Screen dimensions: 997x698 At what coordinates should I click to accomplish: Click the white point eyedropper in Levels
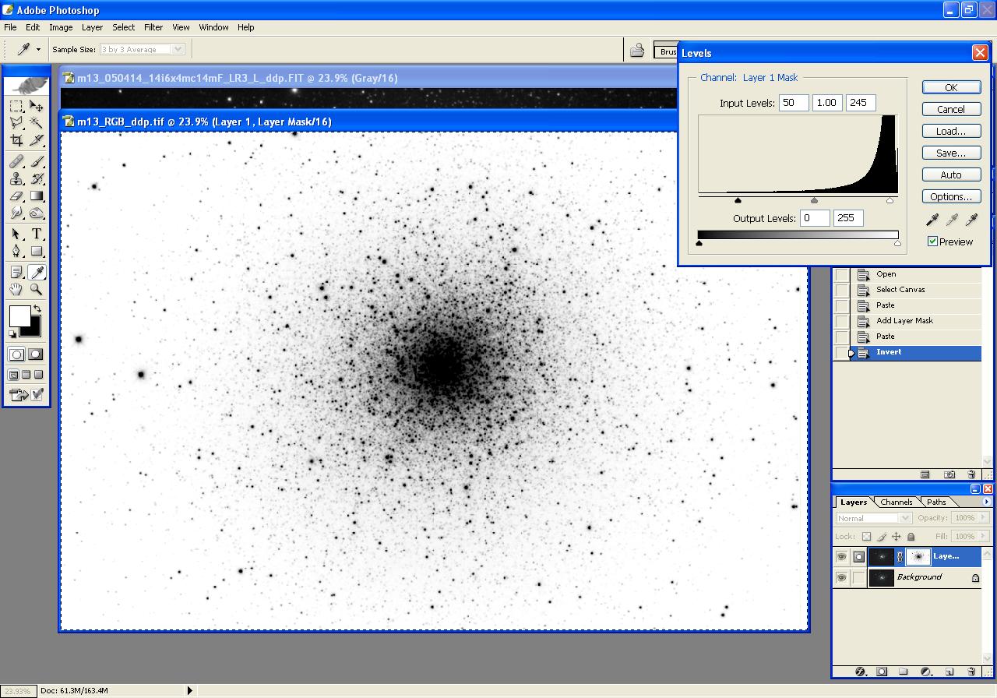tap(971, 221)
